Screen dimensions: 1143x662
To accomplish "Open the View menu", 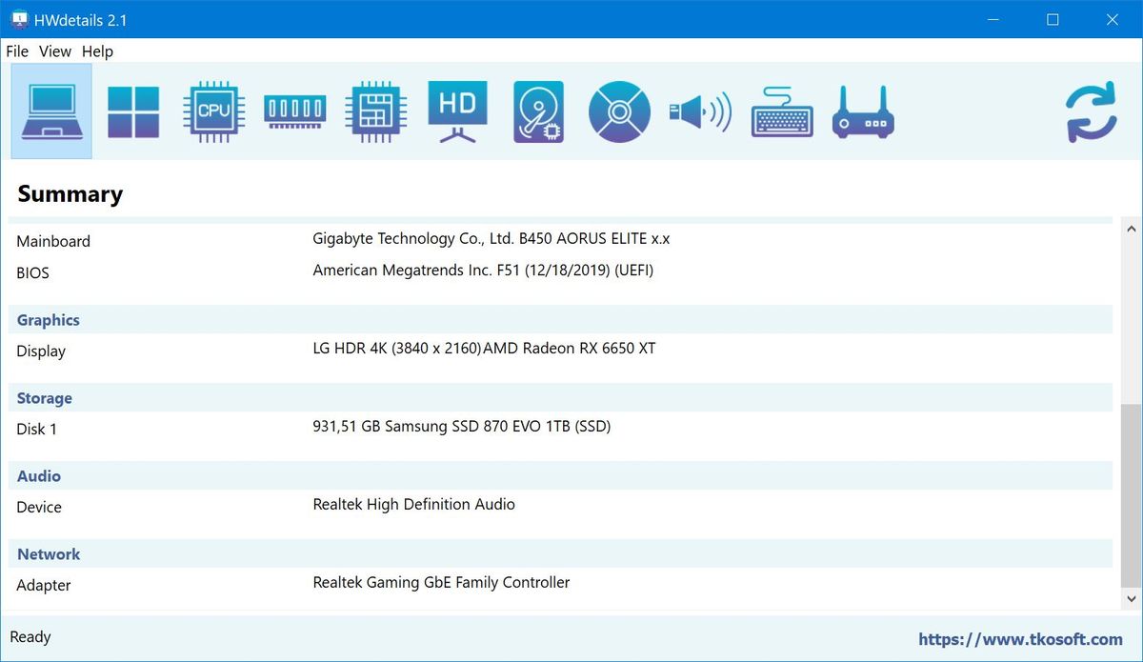I will (x=55, y=51).
